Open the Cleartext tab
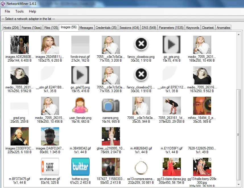 (208, 28)
